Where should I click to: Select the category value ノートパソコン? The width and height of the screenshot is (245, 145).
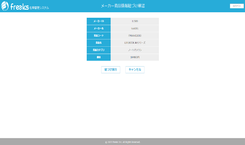135,50
